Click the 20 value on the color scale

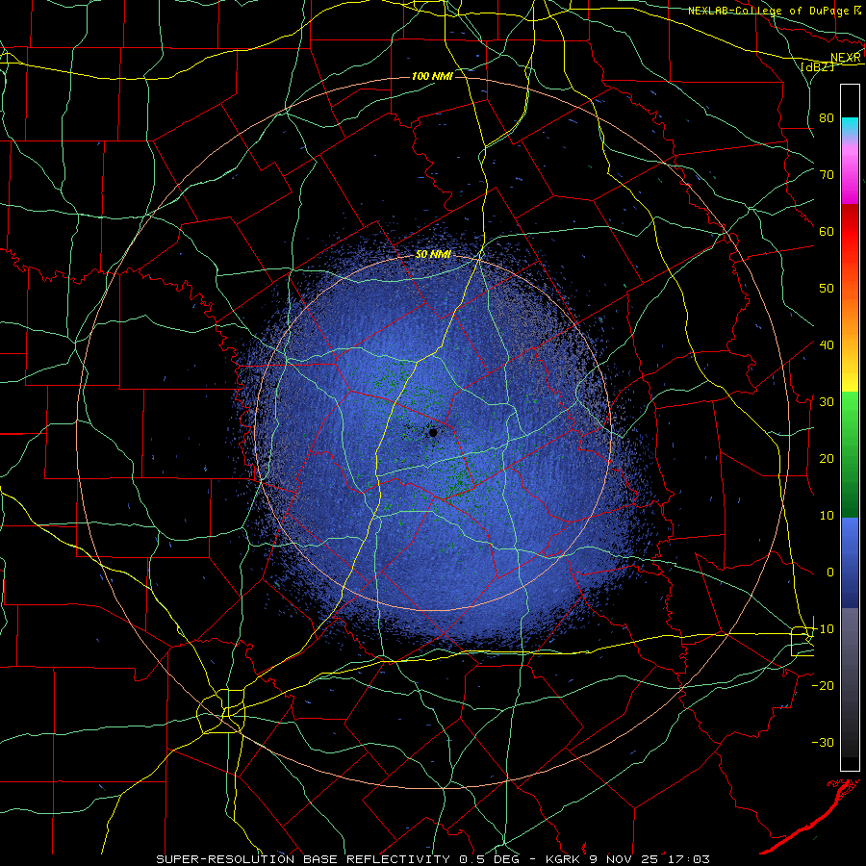point(827,459)
